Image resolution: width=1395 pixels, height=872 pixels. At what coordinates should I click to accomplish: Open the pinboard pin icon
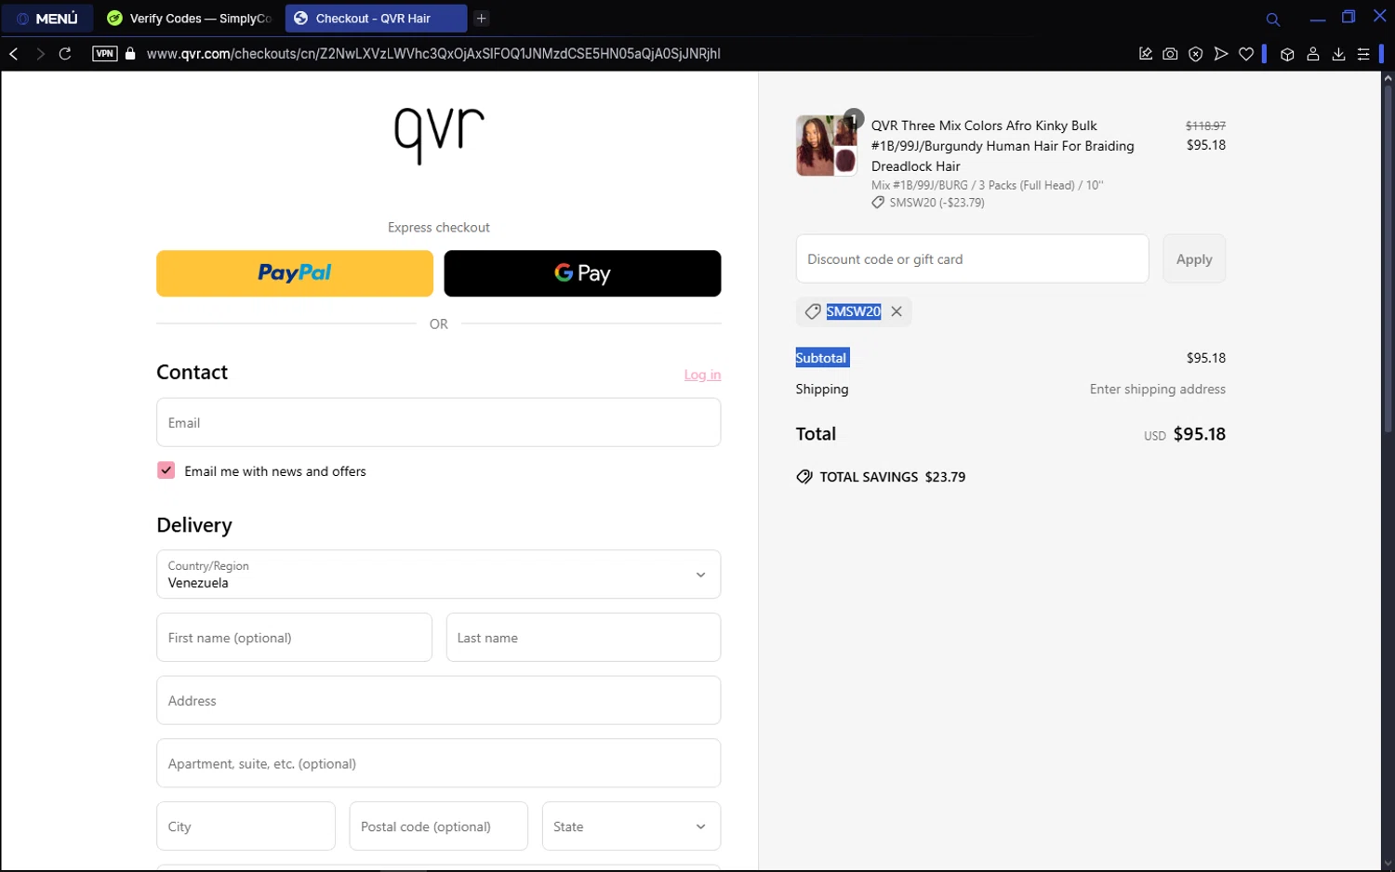(x=1146, y=54)
